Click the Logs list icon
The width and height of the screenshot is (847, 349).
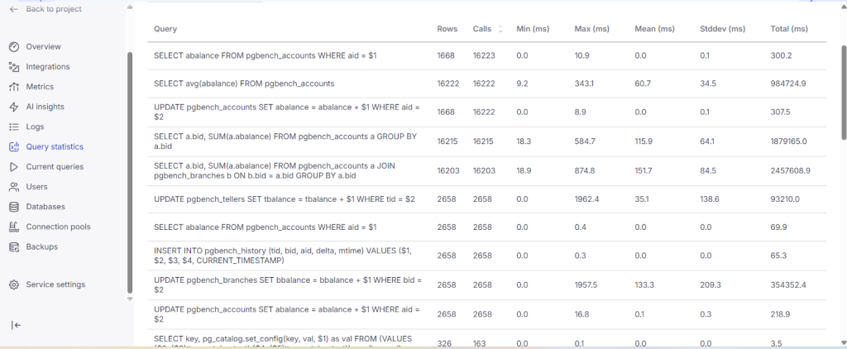[14, 127]
